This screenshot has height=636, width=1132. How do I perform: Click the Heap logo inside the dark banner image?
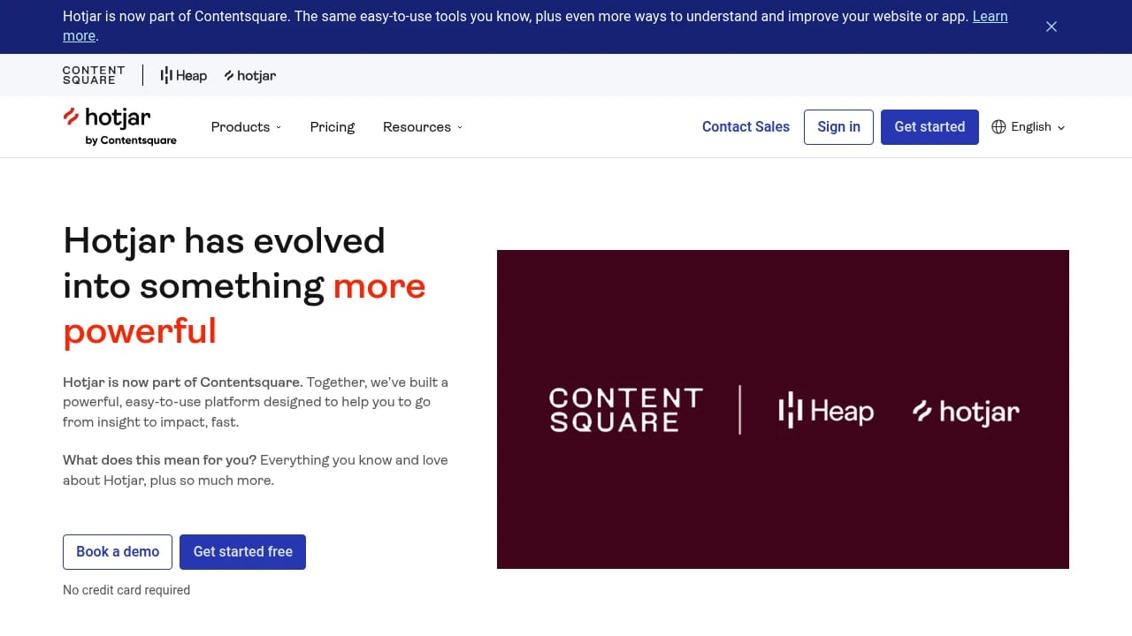click(824, 410)
